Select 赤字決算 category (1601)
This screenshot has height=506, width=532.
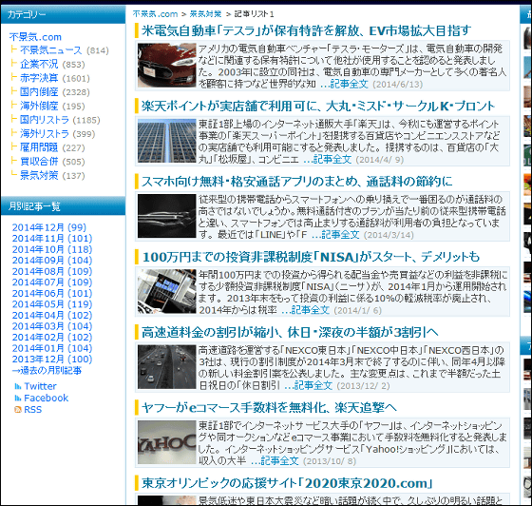pos(39,78)
